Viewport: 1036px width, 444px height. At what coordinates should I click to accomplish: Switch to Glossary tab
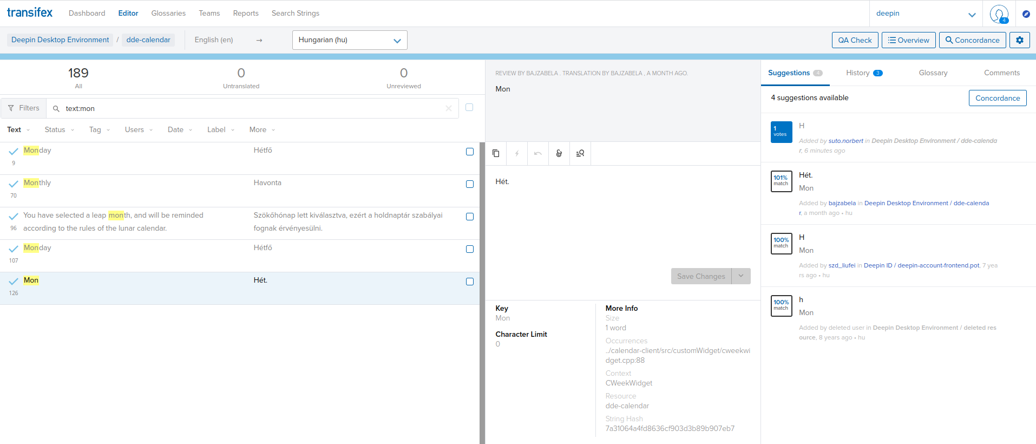click(933, 73)
